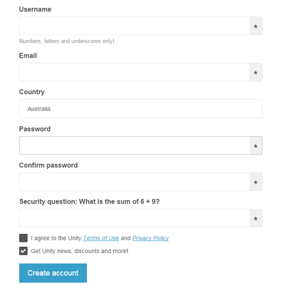
Task: Focus the Password input field
Action: click(135, 146)
